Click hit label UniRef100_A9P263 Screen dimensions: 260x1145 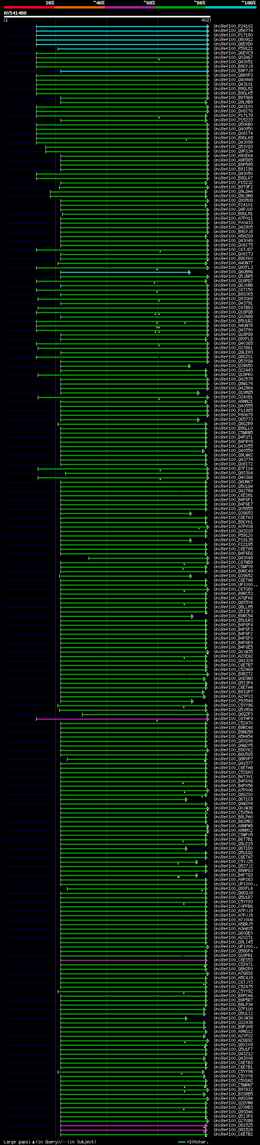pos(233,880)
